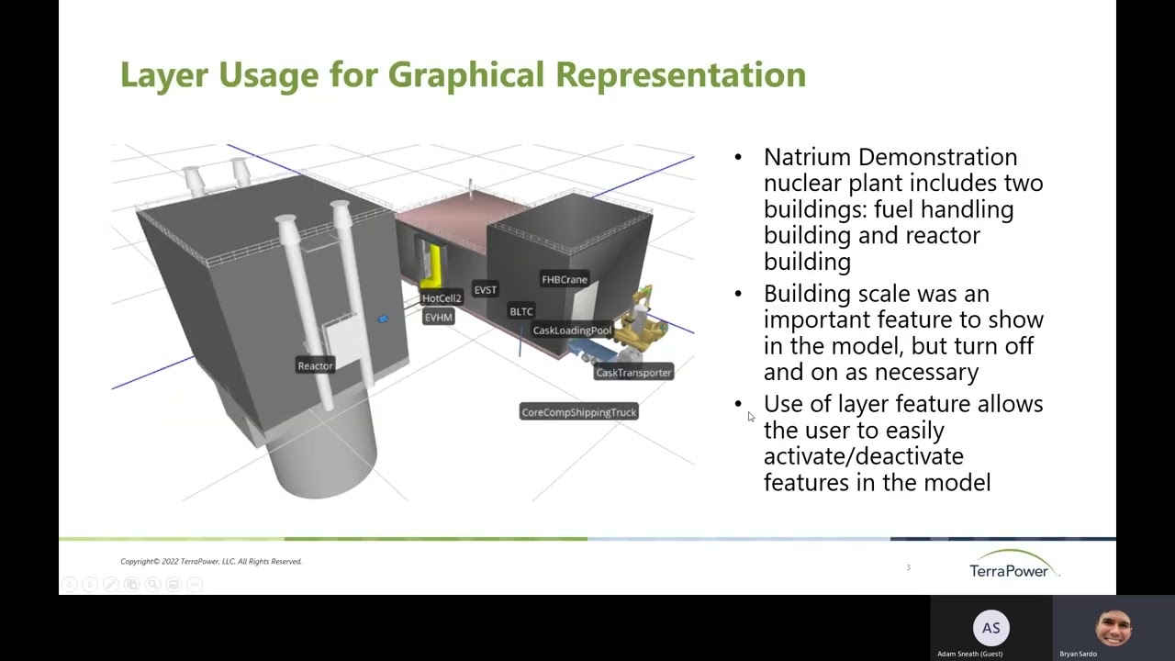1175x661 pixels.
Task: Click the CaskTransporter label
Action: click(633, 373)
